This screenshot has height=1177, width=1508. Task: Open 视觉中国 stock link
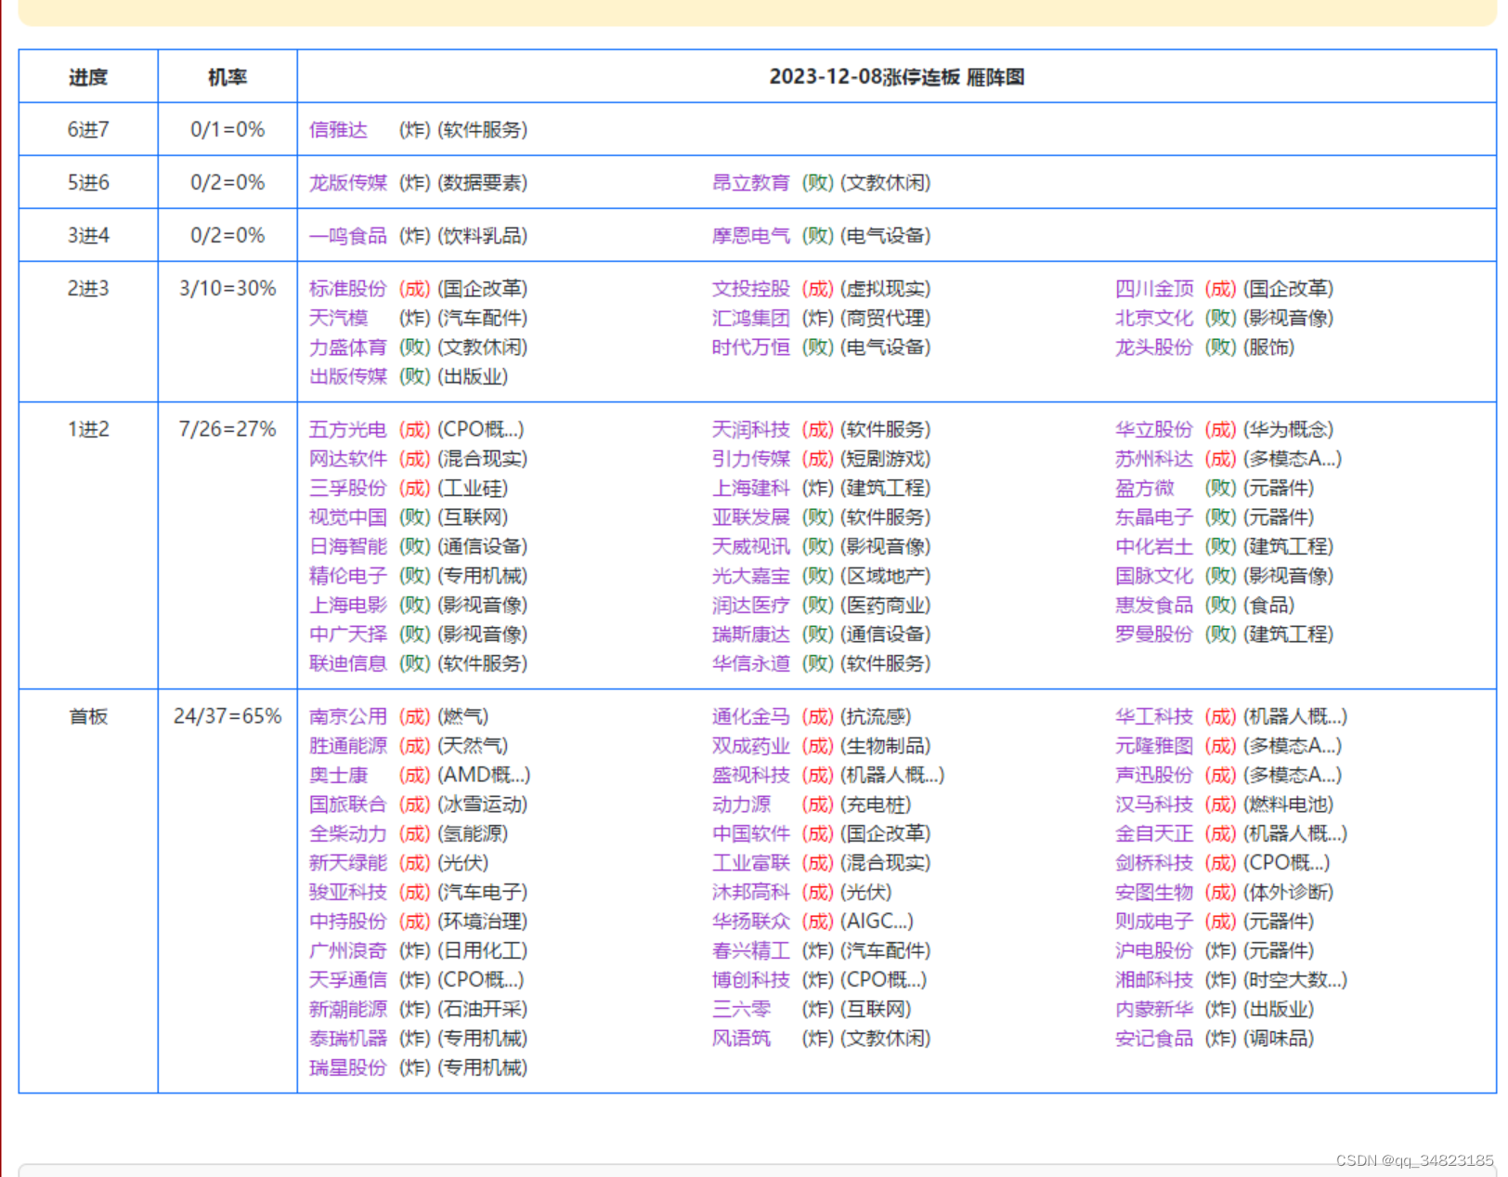pos(348,517)
